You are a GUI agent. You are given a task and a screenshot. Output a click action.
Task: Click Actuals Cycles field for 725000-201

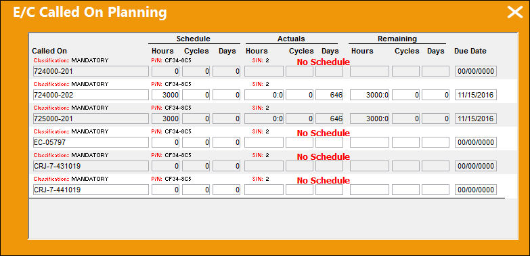(299, 119)
